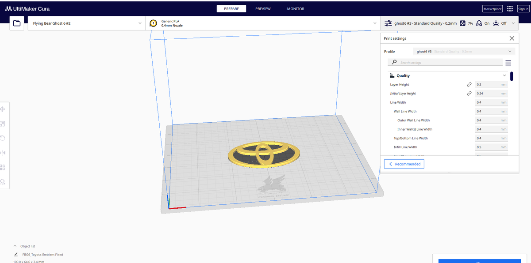Click the blue Slice button
The width and height of the screenshot is (531, 263).
pos(479,261)
